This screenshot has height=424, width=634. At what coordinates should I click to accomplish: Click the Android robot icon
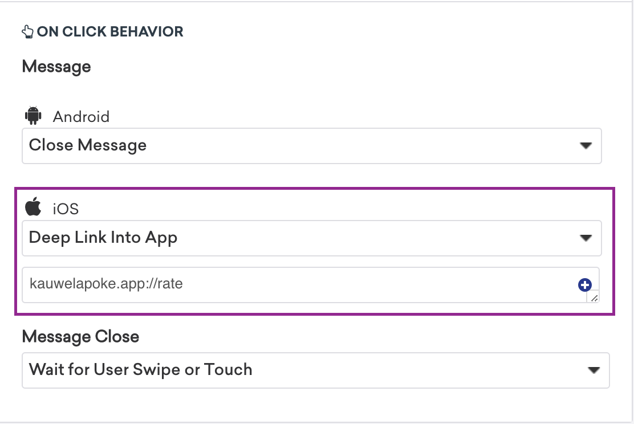point(33,116)
